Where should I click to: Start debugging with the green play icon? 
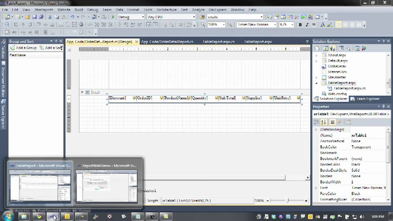coord(113,17)
